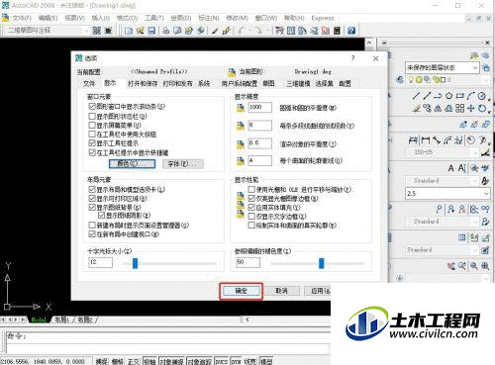The height and width of the screenshot is (365, 495).
Task: Select the Circle tool in dashboard
Action: tap(482, 96)
